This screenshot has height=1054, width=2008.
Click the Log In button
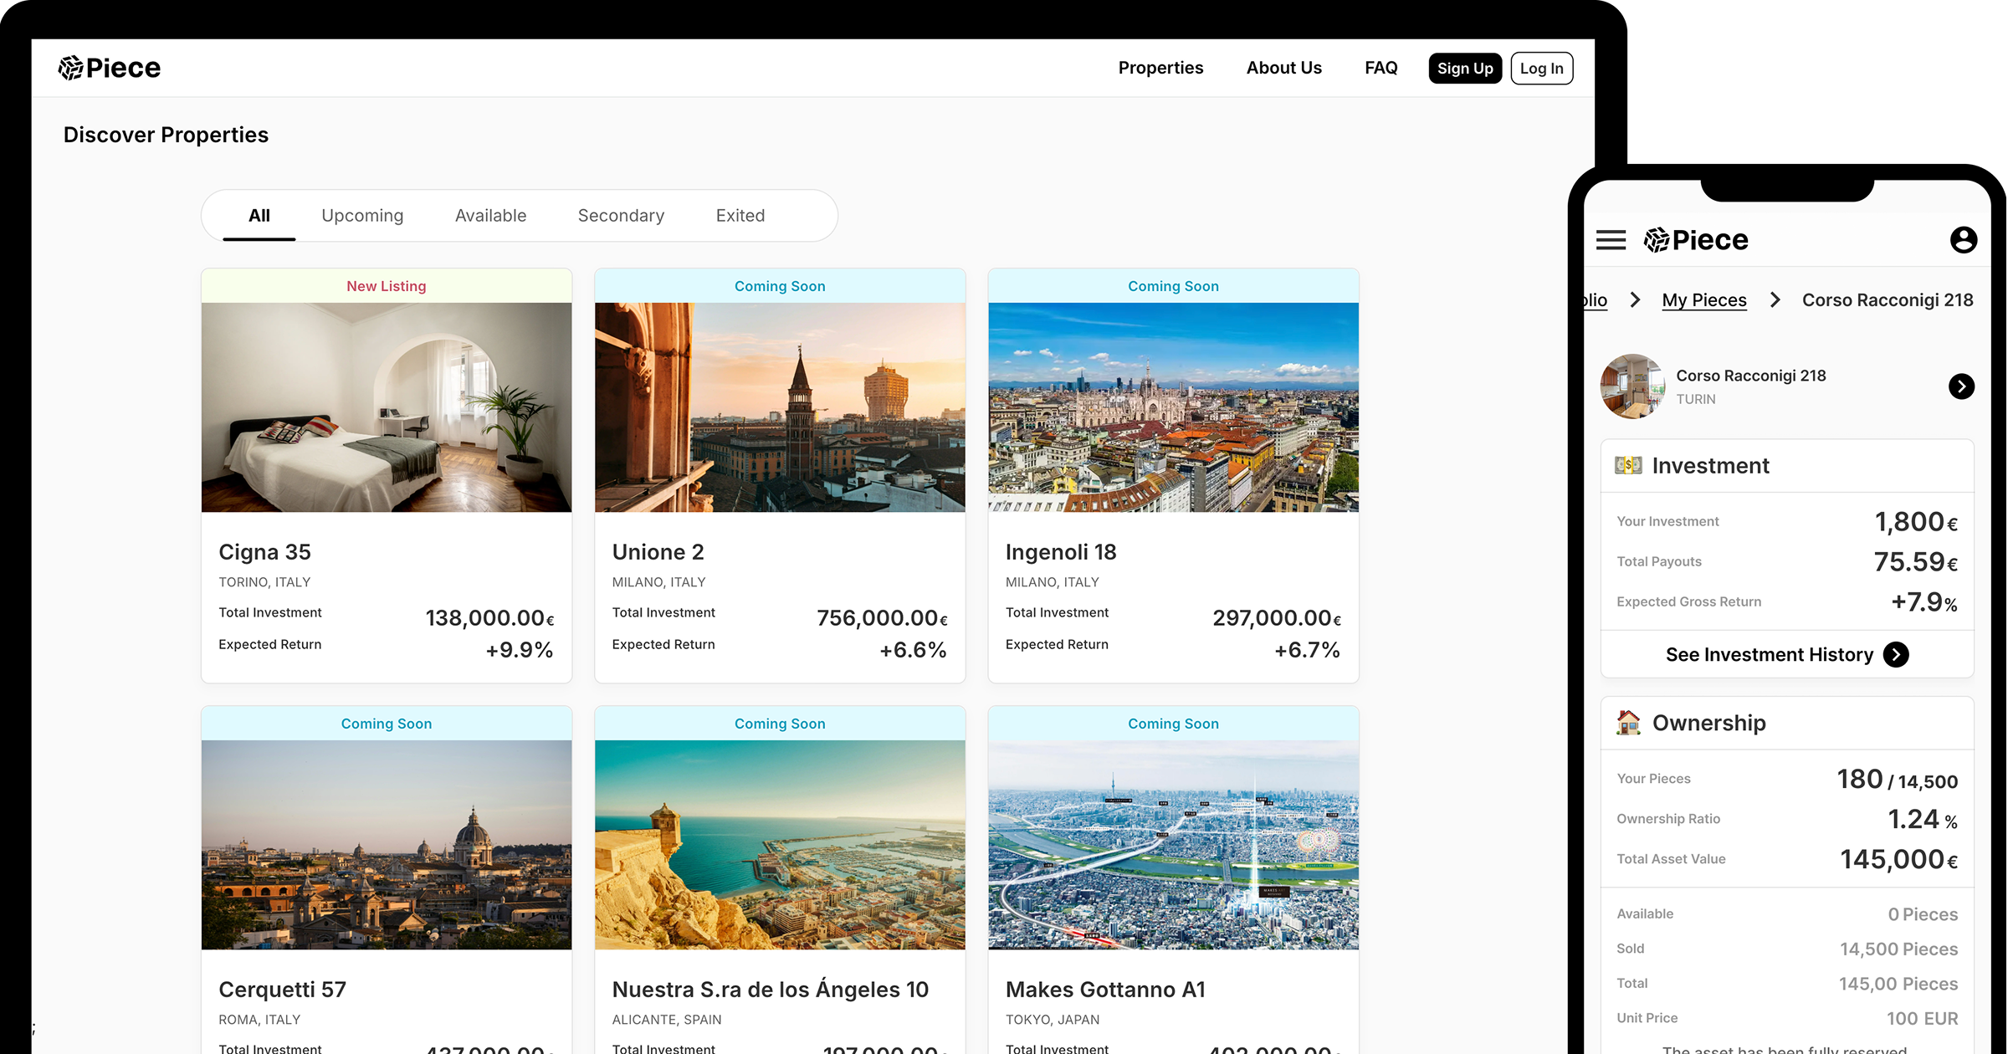pyautogui.click(x=1541, y=69)
